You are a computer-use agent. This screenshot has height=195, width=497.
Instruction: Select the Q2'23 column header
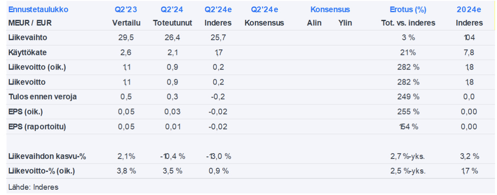pyautogui.click(x=126, y=9)
